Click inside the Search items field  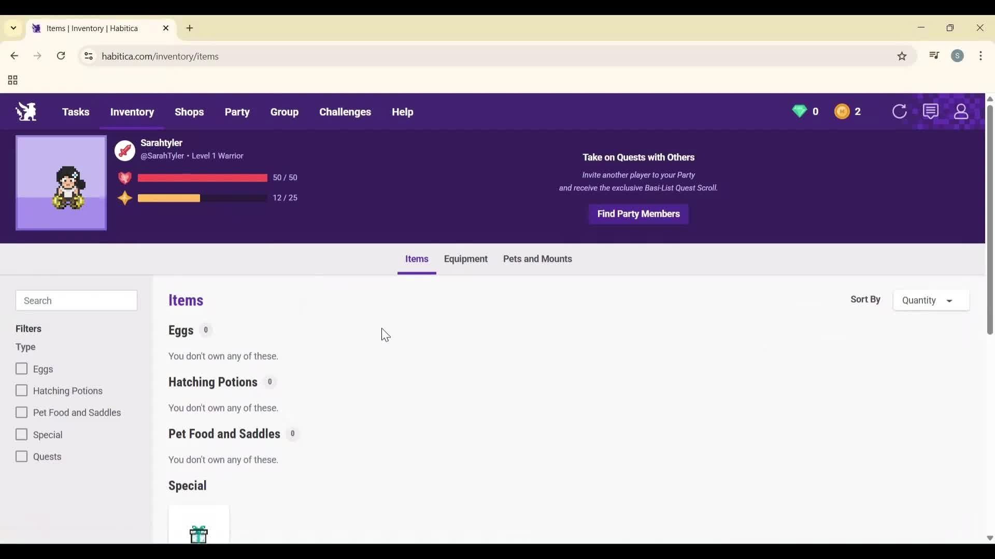coord(76,300)
